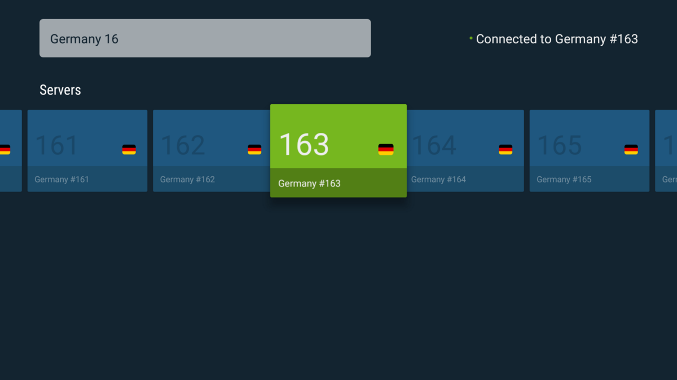Click the green connection status dot
Image resolution: width=677 pixels, height=380 pixels.
pos(471,38)
